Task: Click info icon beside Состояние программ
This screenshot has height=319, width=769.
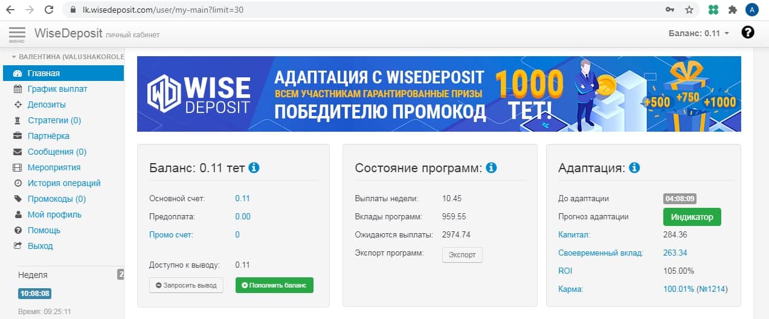Action: [491, 167]
